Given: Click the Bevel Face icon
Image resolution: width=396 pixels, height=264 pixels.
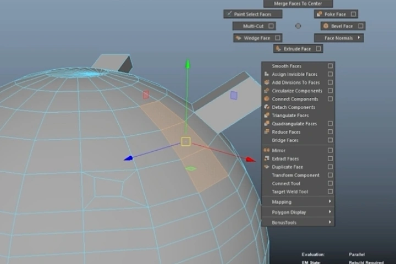Looking at the screenshot, I should pos(326,26).
